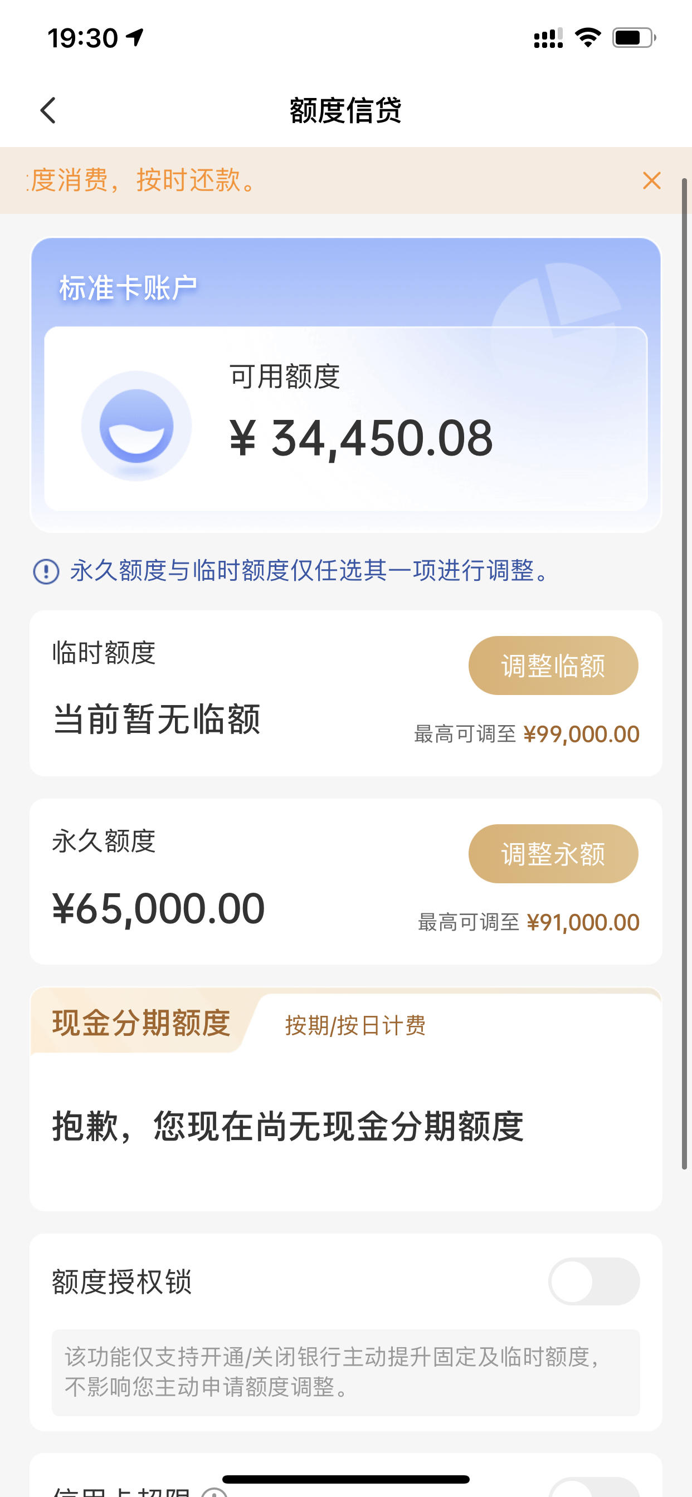Tap the blue available-credit wave icon
The width and height of the screenshot is (692, 1497).
point(136,426)
